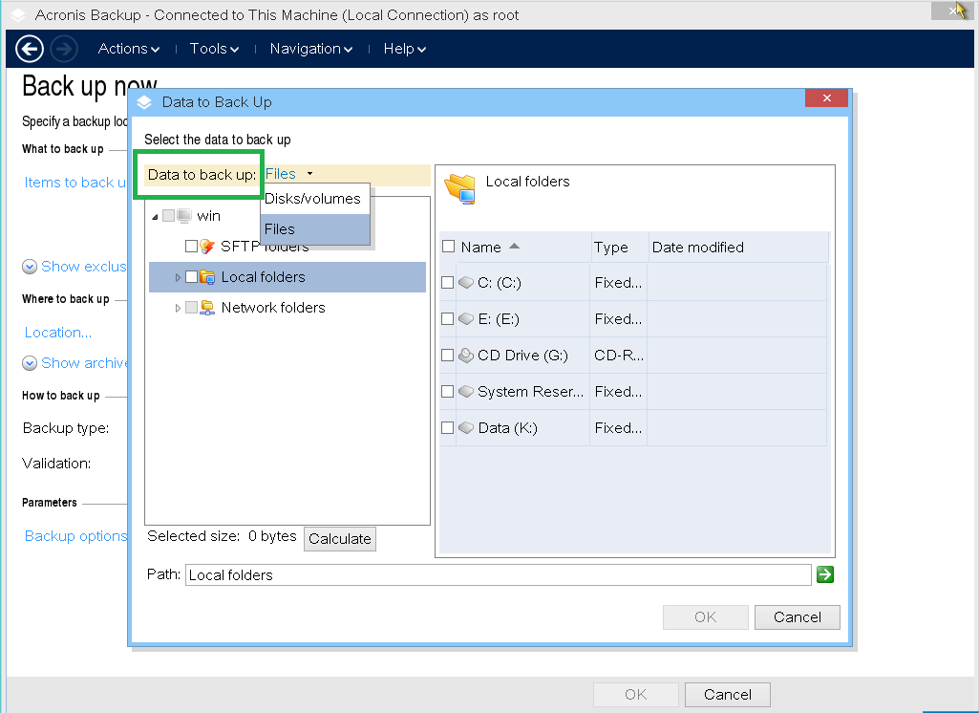
Task: Click the win computer icon in tree
Action: (x=184, y=216)
